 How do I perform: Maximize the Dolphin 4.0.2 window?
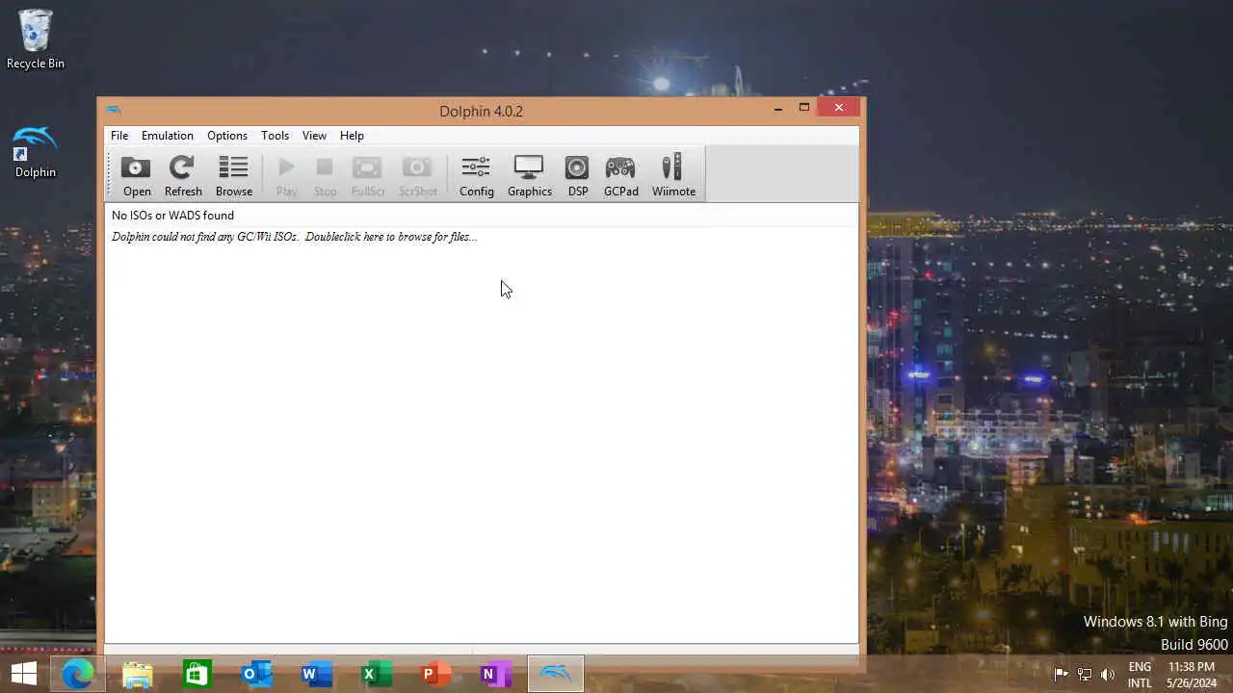(x=804, y=108)
